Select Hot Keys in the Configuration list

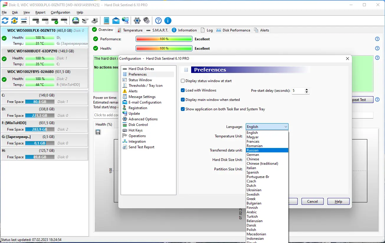(x=135, y=130)
